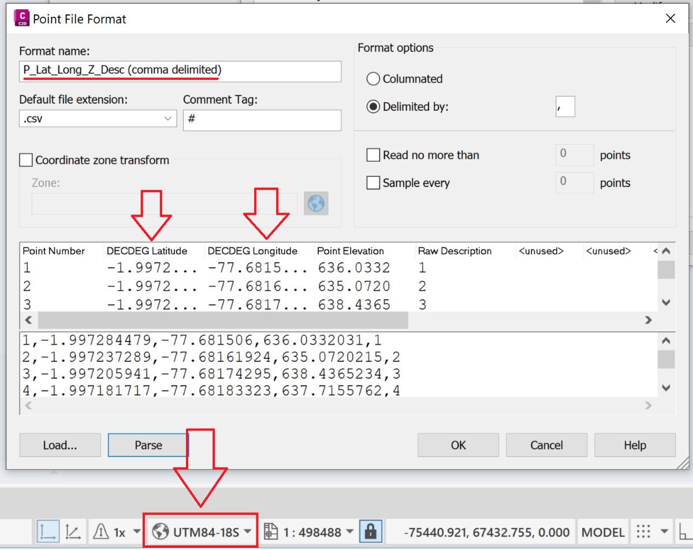693x550 pixels.
Task: Open the grid display dropdown arrow
Action: 664,532
